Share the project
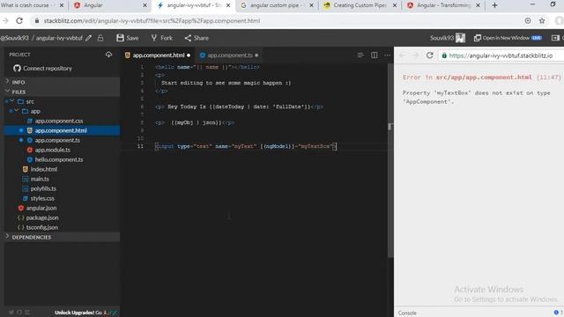This screenshot has height=317, width=564. [x=197, y=38]
